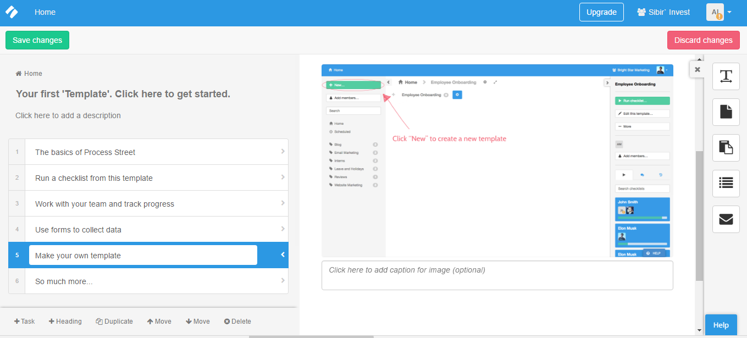Select task 'Use forms to collect data'
The height and width of the screenshot is (338, 747).
tap(148, 229)
